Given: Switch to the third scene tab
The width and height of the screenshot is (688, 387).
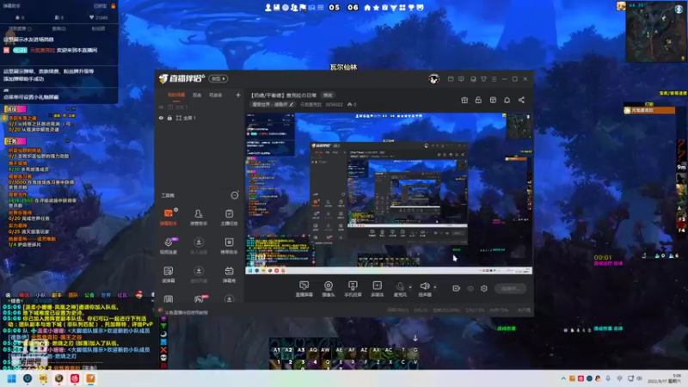Looking at the screenshot, I should coord(216,95).
